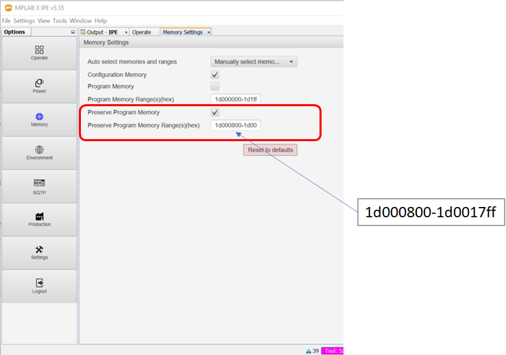The width and height of the screenshot is (506, 355).
Task: Click the MPLAB X IPE app icon
Action: (8, 8)
